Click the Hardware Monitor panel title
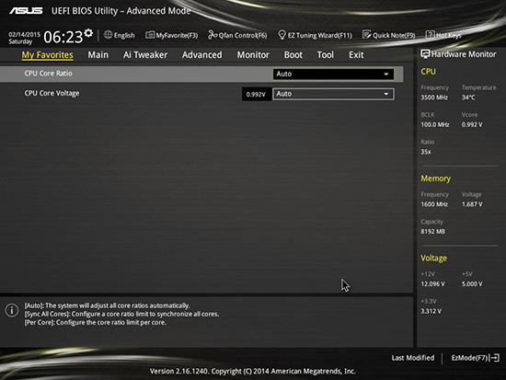This screenshot has height=380, width=506. coord(464,54)
